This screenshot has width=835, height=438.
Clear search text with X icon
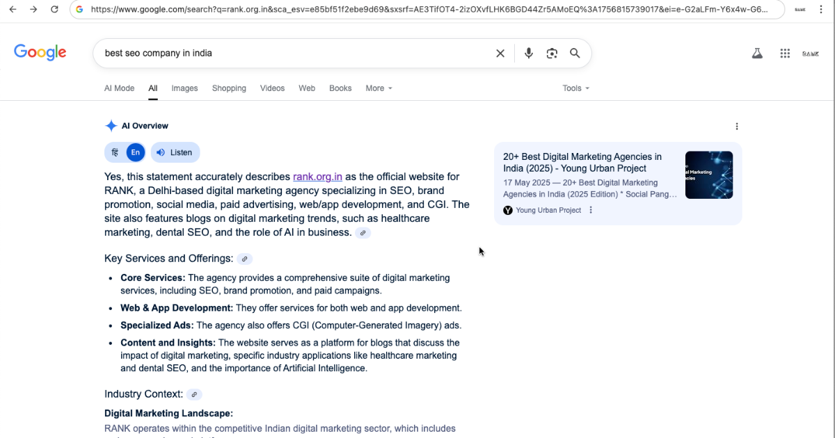point(500,54)
